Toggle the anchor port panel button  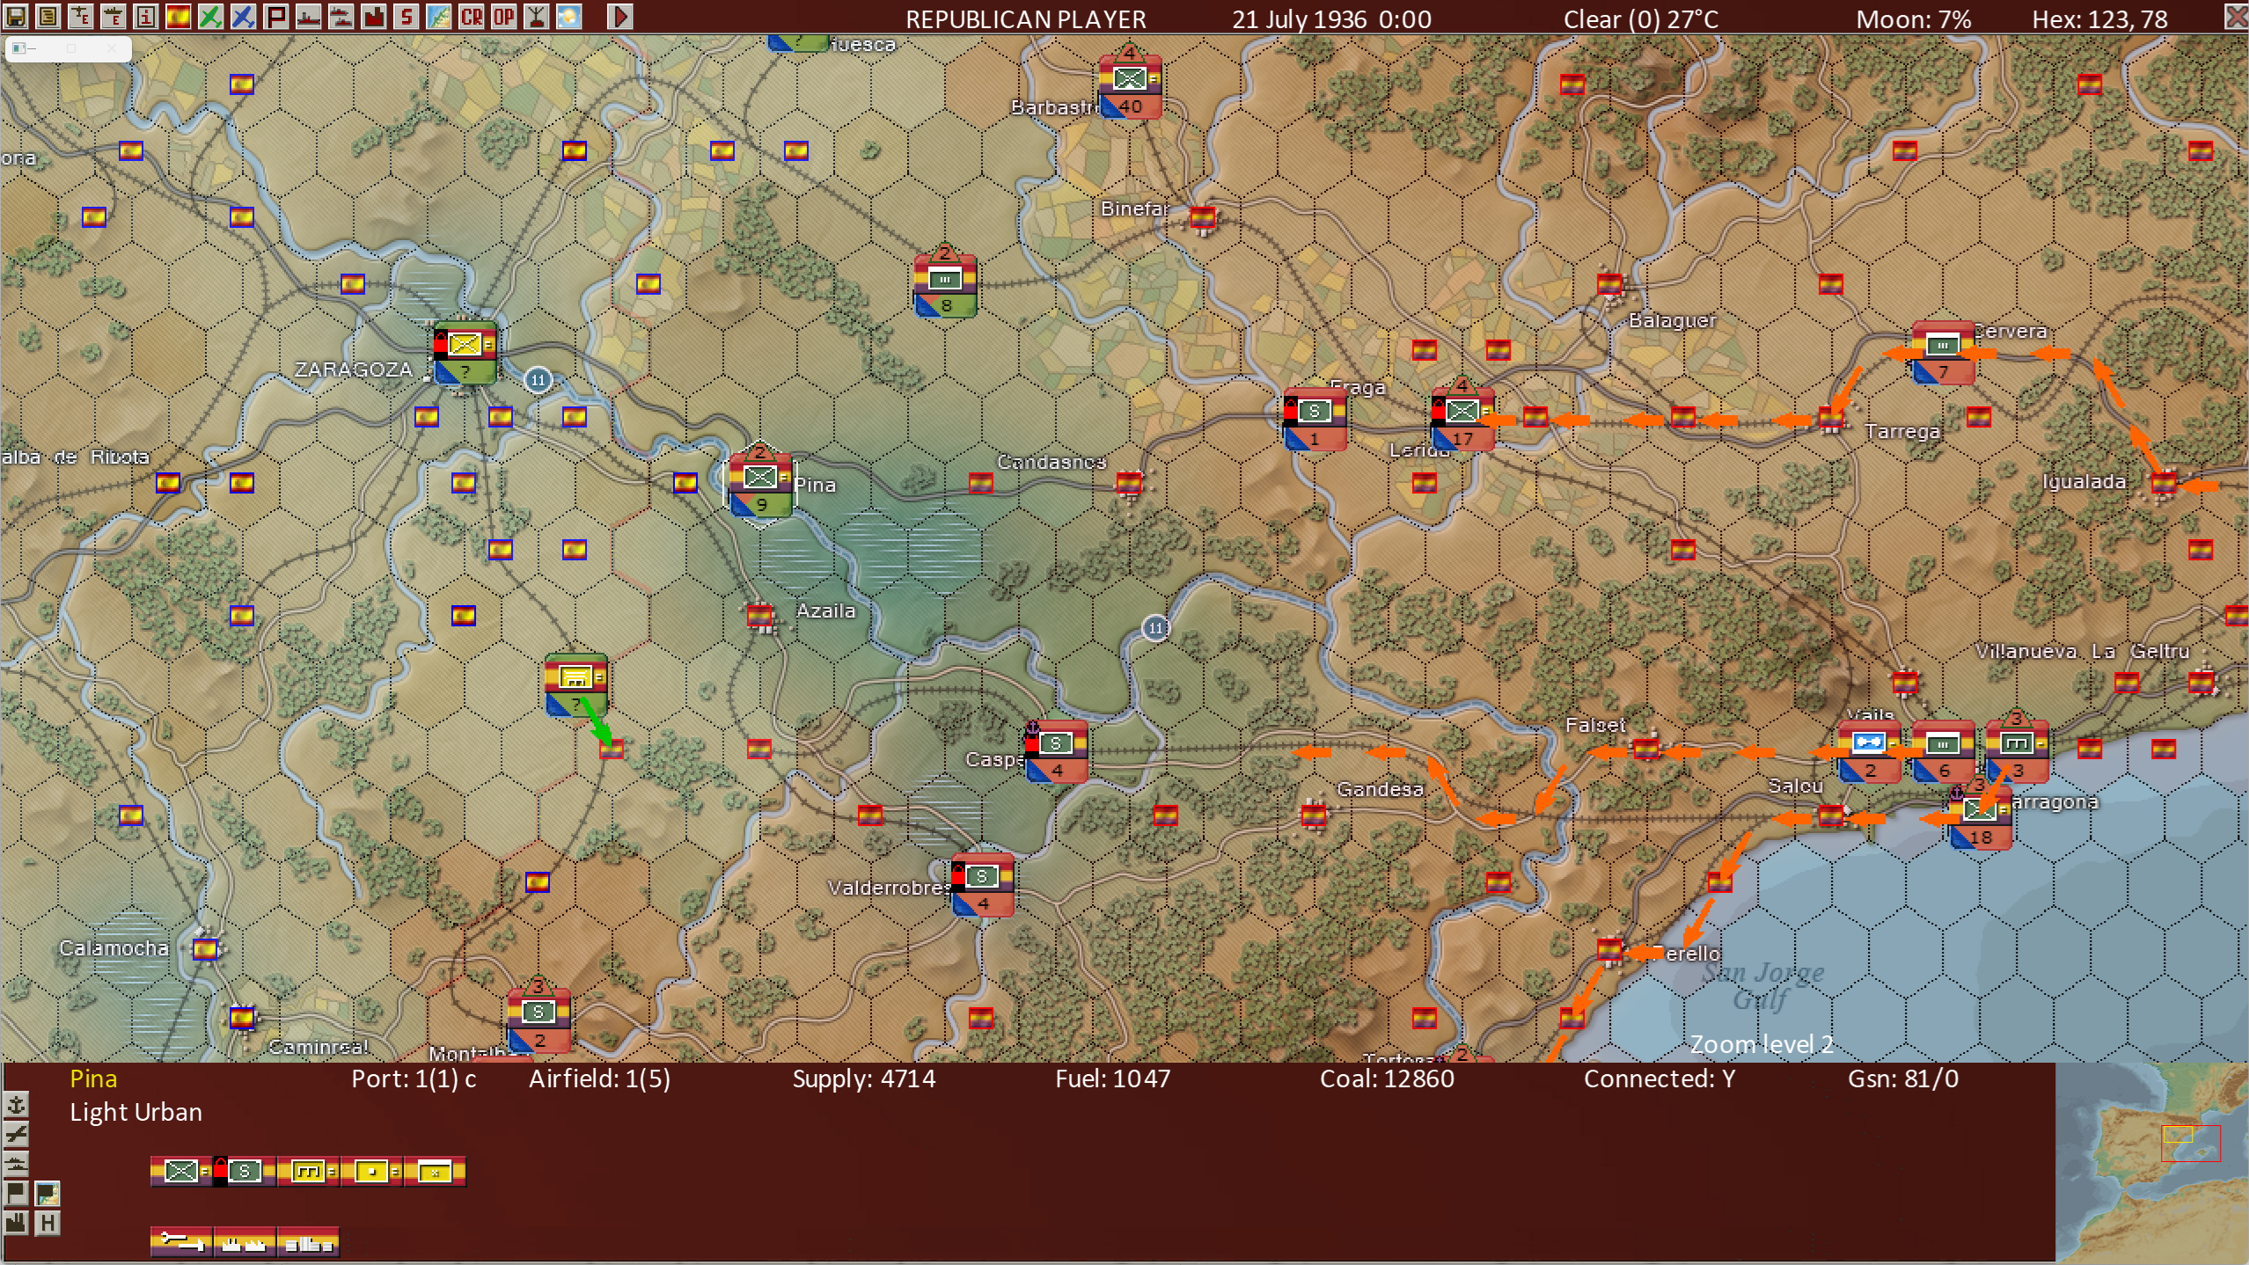click(16, 1105)
